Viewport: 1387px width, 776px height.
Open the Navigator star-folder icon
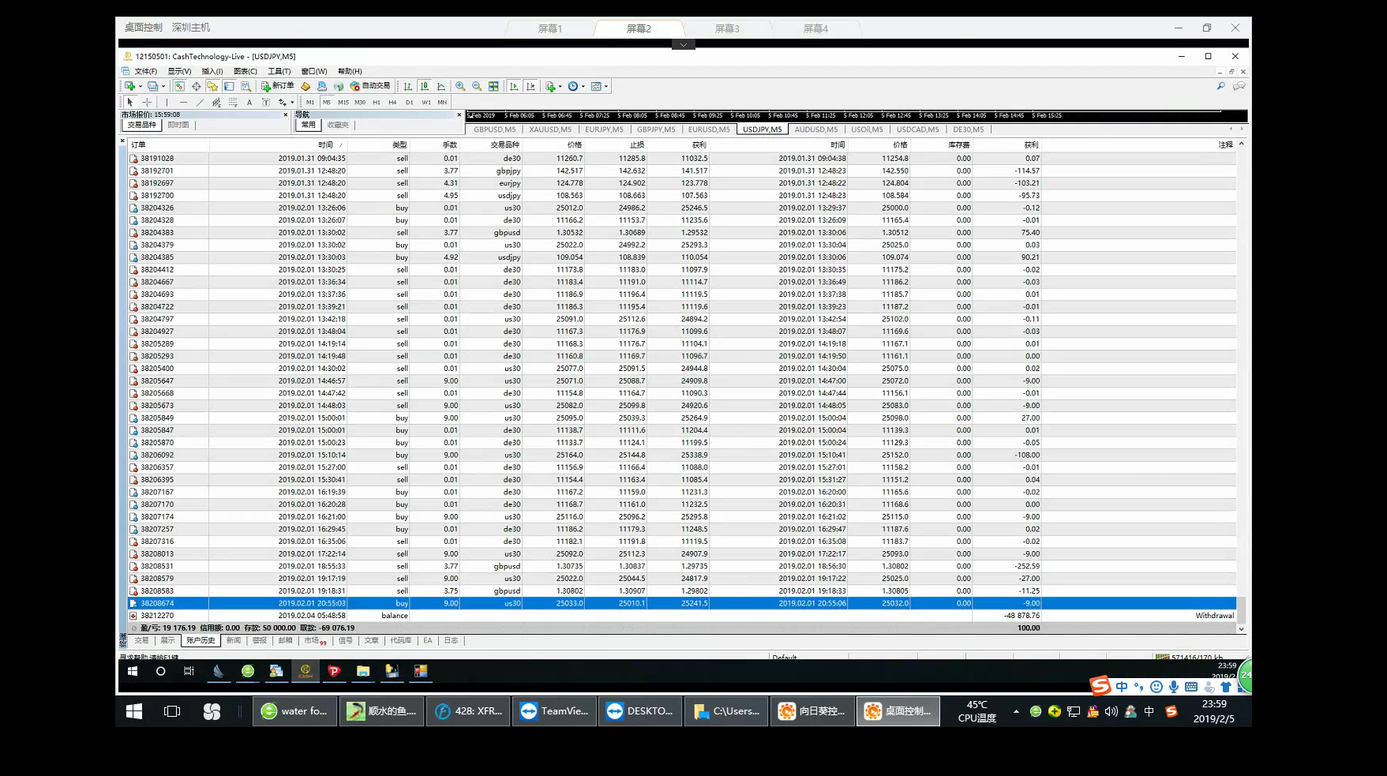coord(212,86)
